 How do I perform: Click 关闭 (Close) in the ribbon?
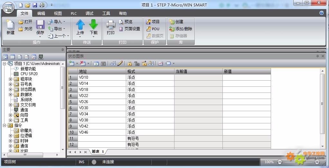[x=25, y=29]
